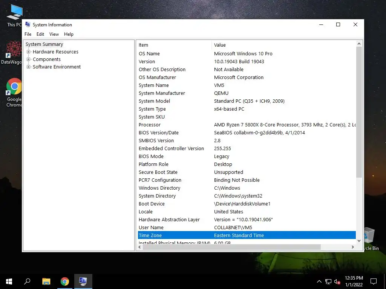386x289 pixels.
Task: Expand the Components node
Action: pyautogui.click(x=29, y=59)
